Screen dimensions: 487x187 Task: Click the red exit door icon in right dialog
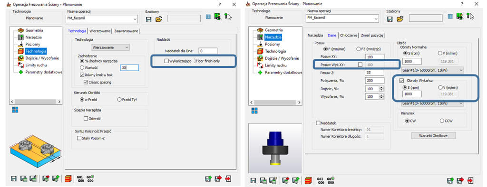point(470,180)
